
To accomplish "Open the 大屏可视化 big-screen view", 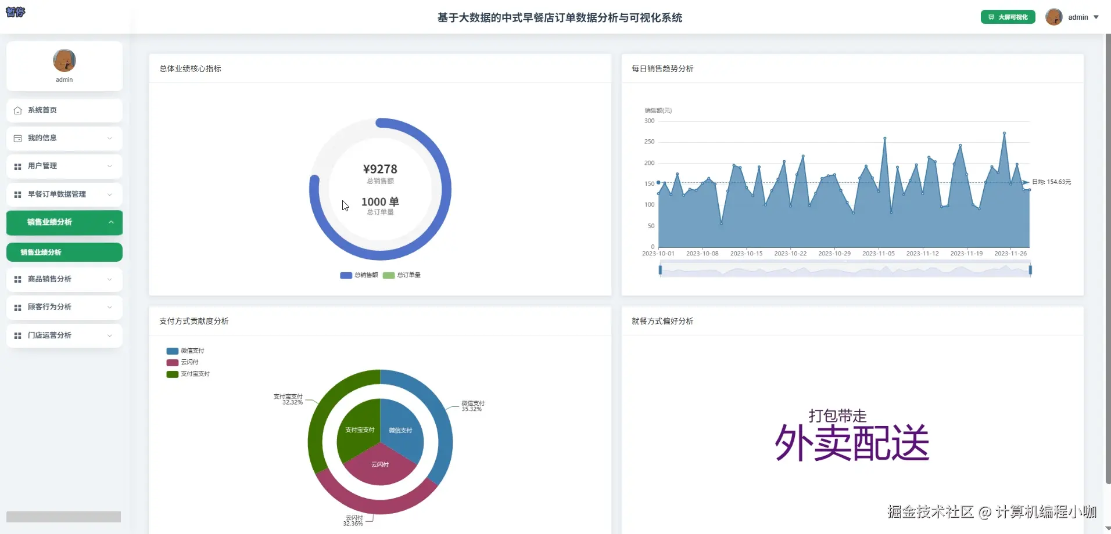I will (1008, 17).
